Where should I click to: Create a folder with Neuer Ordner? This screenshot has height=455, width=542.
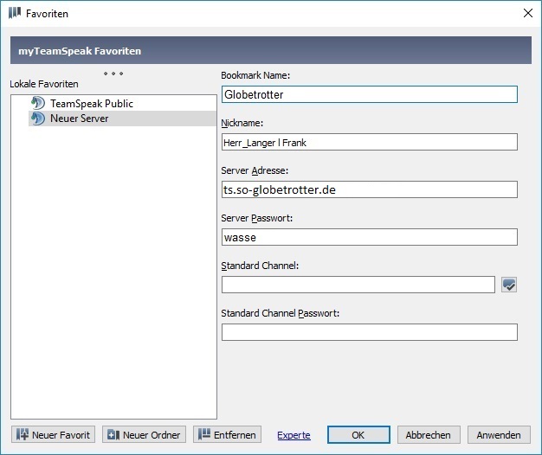click(x=144, y=434)
